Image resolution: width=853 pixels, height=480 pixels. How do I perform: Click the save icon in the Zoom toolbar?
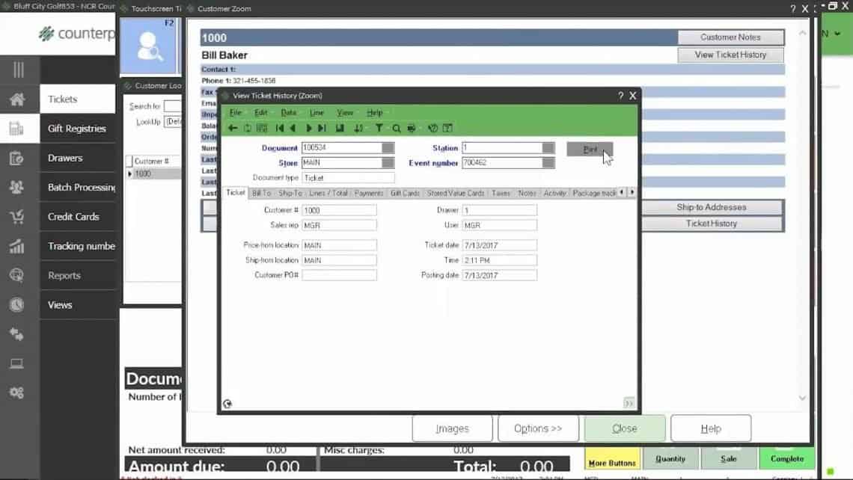pos(341,127)
